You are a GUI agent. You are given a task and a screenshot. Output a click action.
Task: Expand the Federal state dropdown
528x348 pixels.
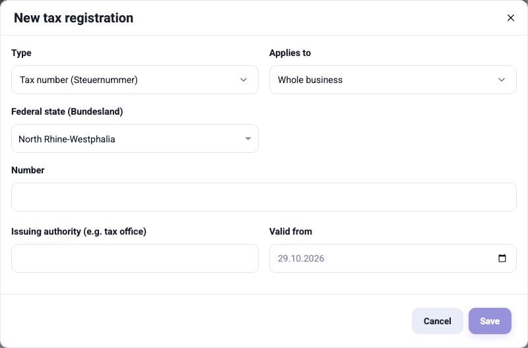pos(135,138)
